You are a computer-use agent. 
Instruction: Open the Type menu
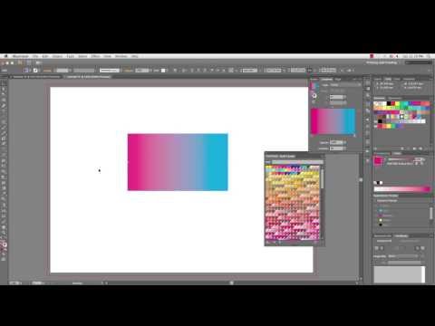(71, 56)
